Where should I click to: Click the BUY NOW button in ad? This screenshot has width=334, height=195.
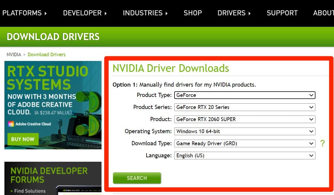pyautogui.click(x=23, y=139)
